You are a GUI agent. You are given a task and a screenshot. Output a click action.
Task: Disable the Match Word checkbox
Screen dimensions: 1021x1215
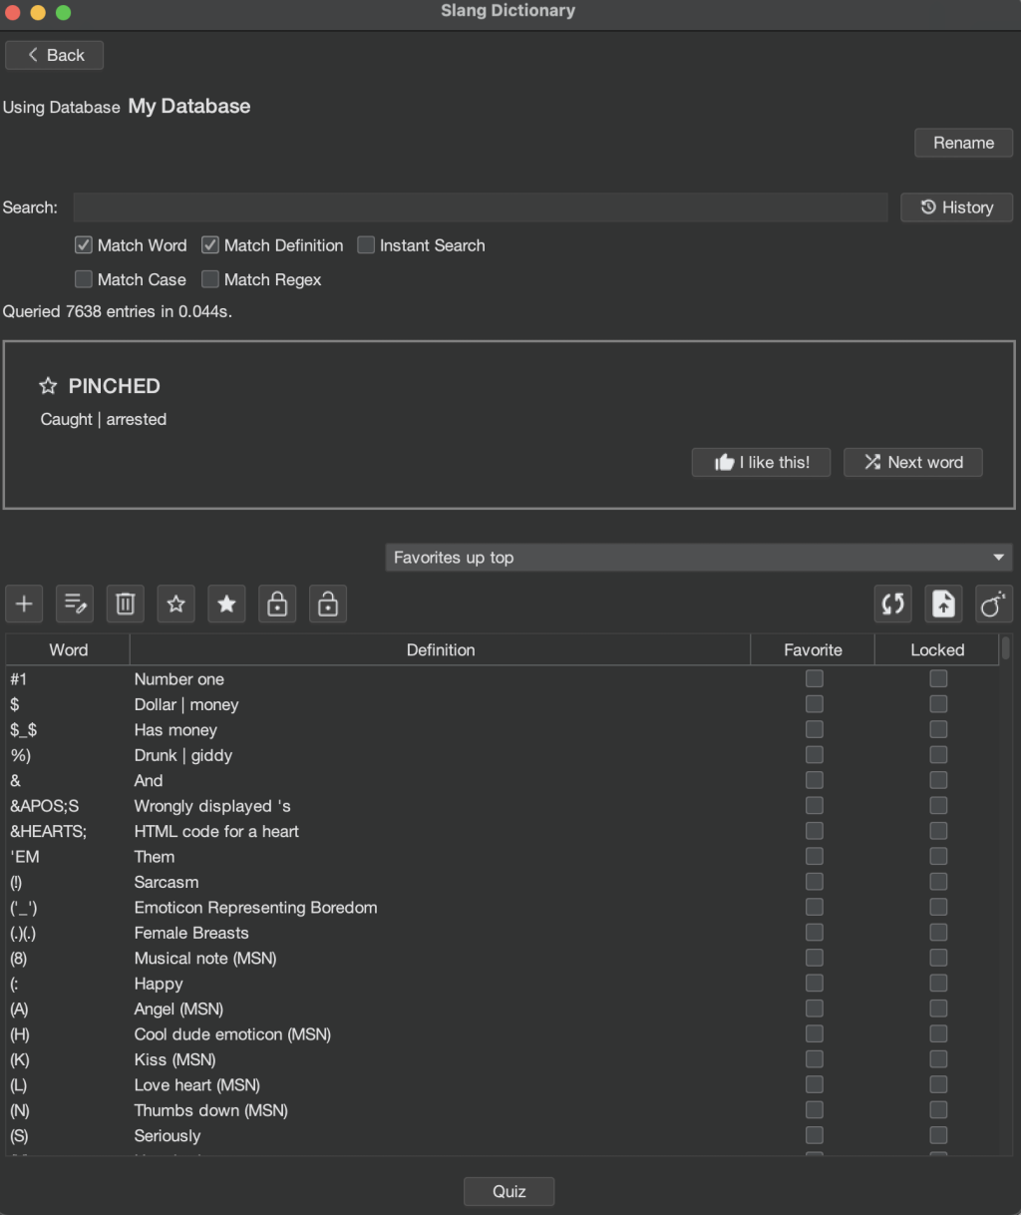83,244
